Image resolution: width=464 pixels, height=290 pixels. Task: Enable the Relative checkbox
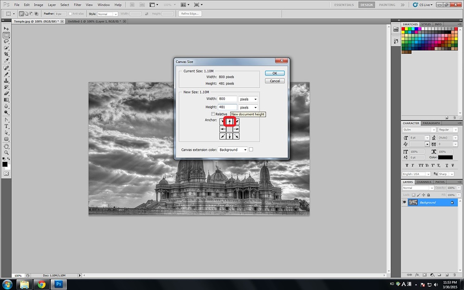213,114
